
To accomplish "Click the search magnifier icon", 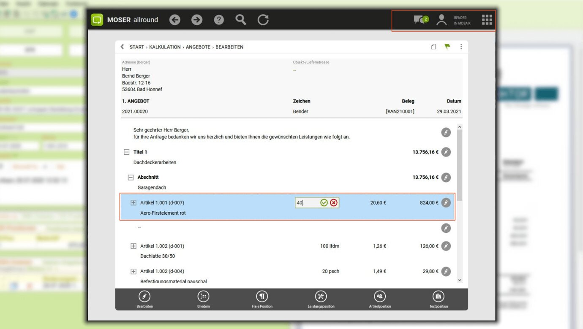I will point(241,20).
